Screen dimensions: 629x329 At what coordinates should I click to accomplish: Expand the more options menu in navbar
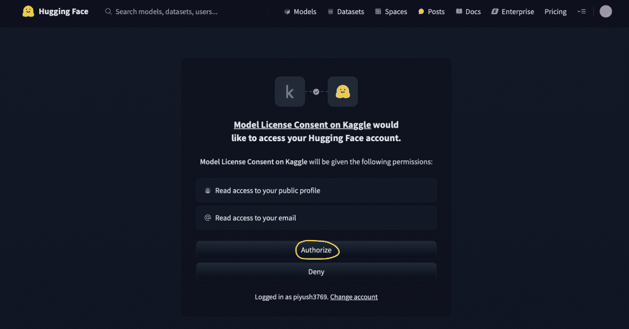point(582,12)
